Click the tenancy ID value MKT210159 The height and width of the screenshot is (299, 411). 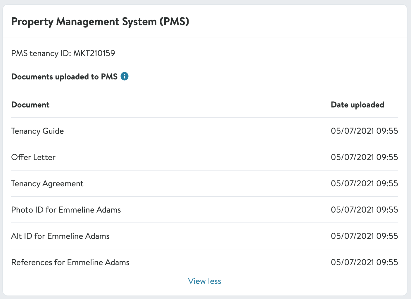coord(94,53)
